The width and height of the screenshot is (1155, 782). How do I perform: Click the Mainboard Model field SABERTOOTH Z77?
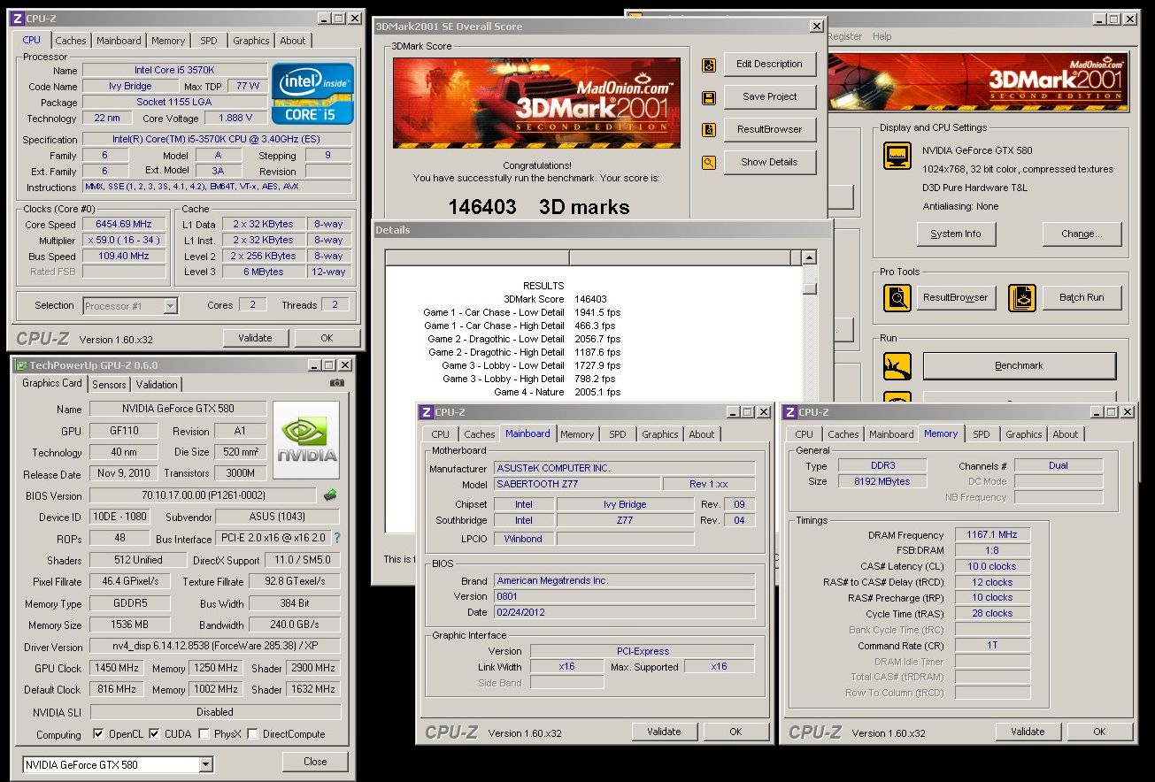[x=577, y=485]
